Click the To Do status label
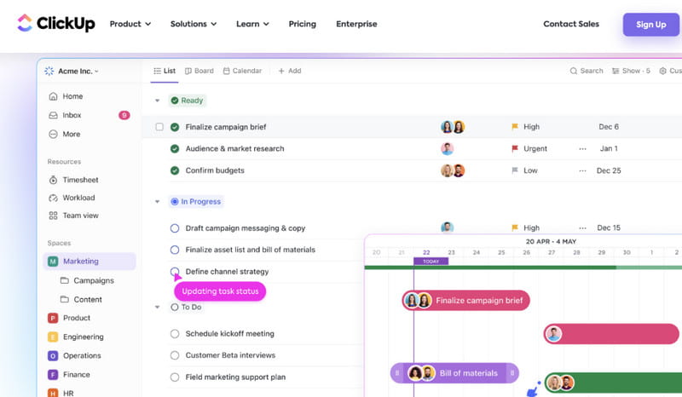682x397 pixels. (x=186, y=307)
